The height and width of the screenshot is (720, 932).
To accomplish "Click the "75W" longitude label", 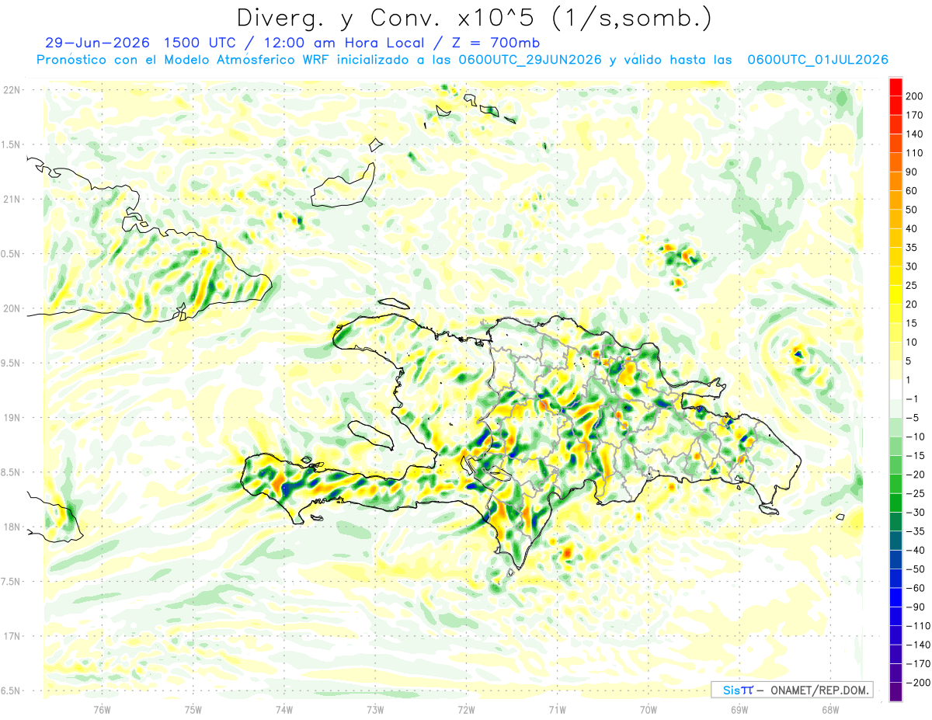I will pyautogui.click(x=193, y=709).
